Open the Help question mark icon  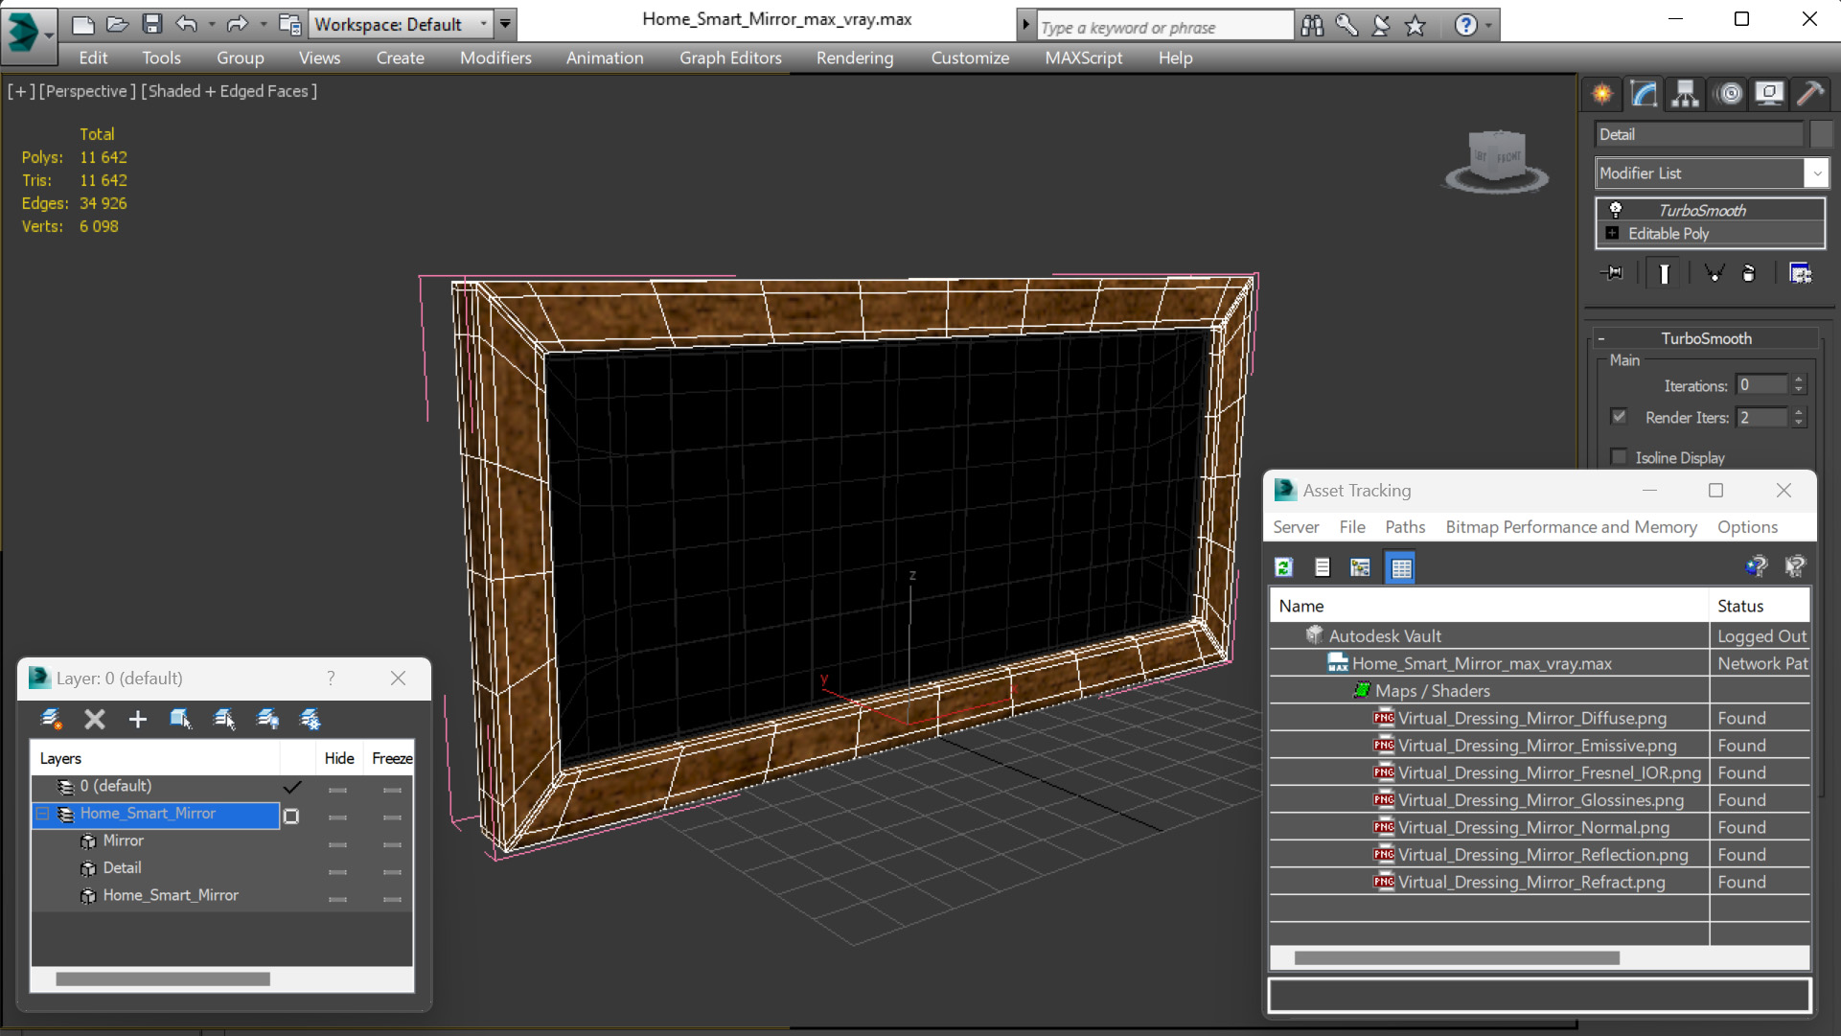pyautogui.click(x=1465, y=26)
